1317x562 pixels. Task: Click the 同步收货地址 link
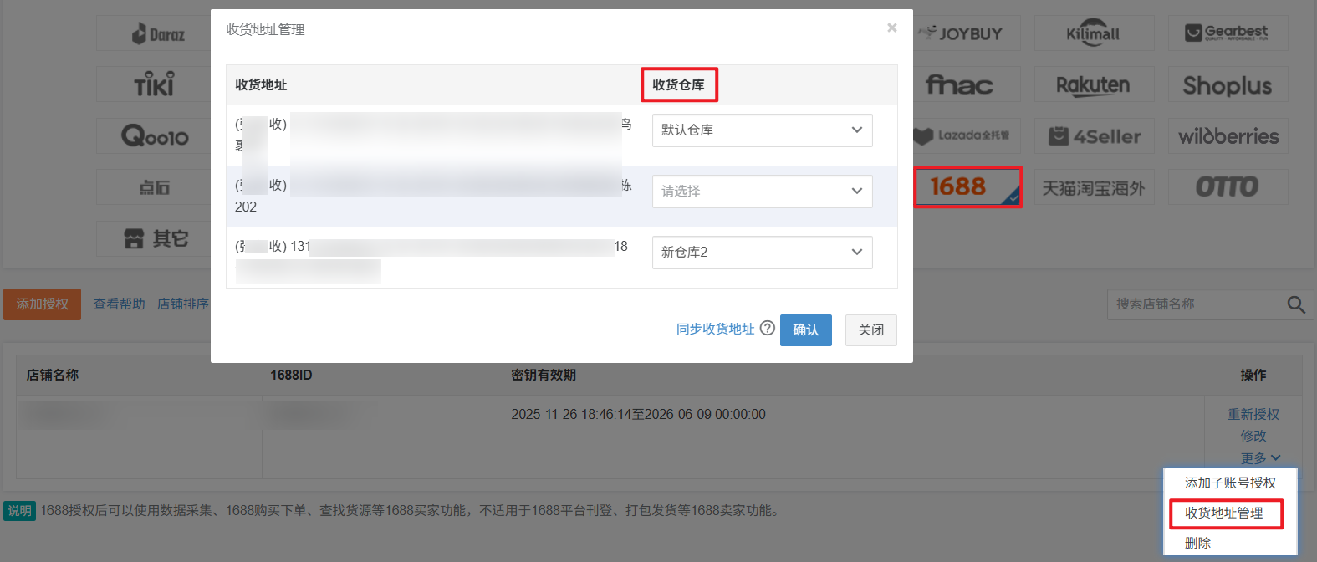coord(715,329)
